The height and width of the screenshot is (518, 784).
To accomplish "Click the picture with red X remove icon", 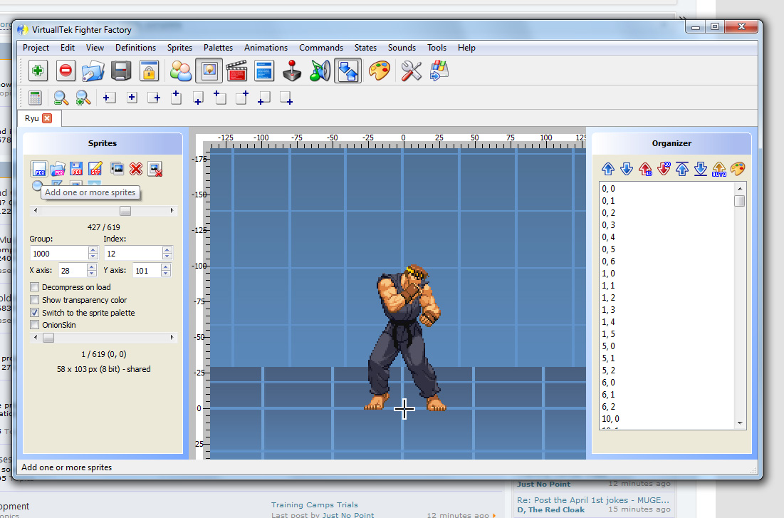I will (155, 169).
